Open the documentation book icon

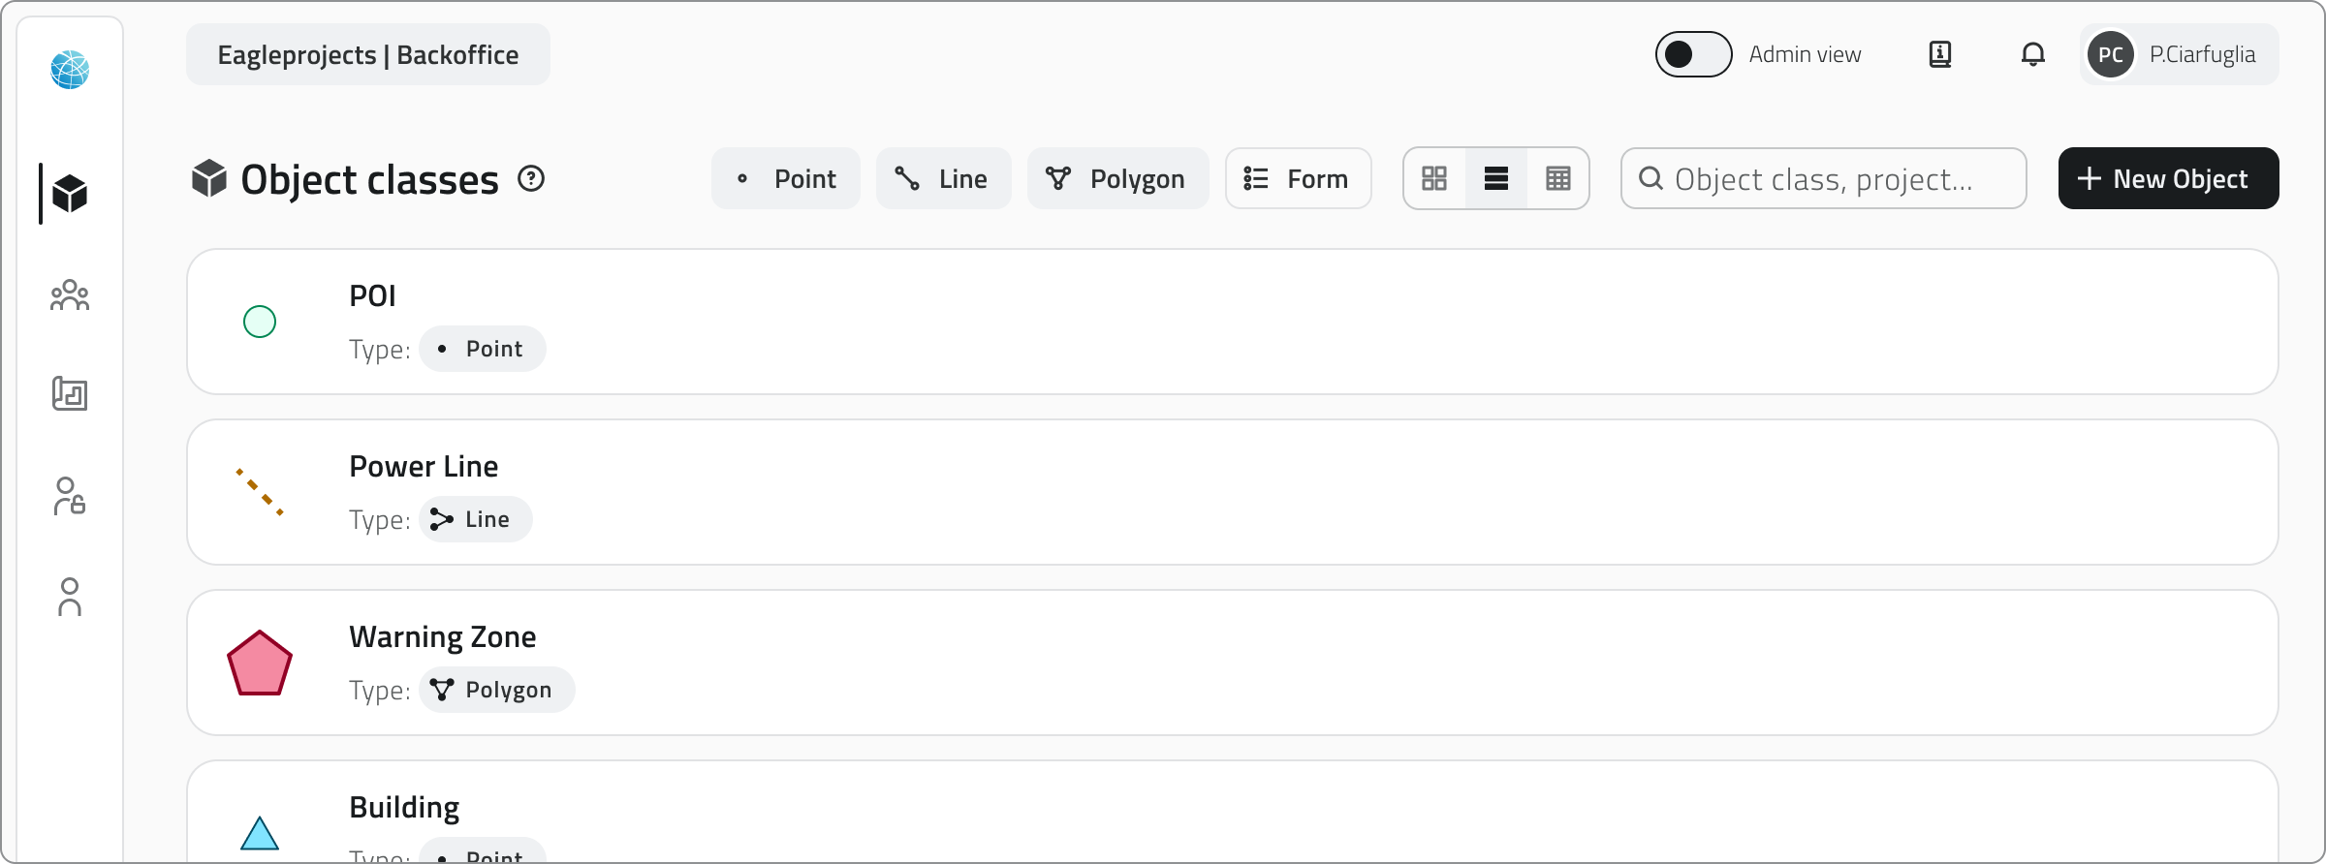coord(1940,54)
